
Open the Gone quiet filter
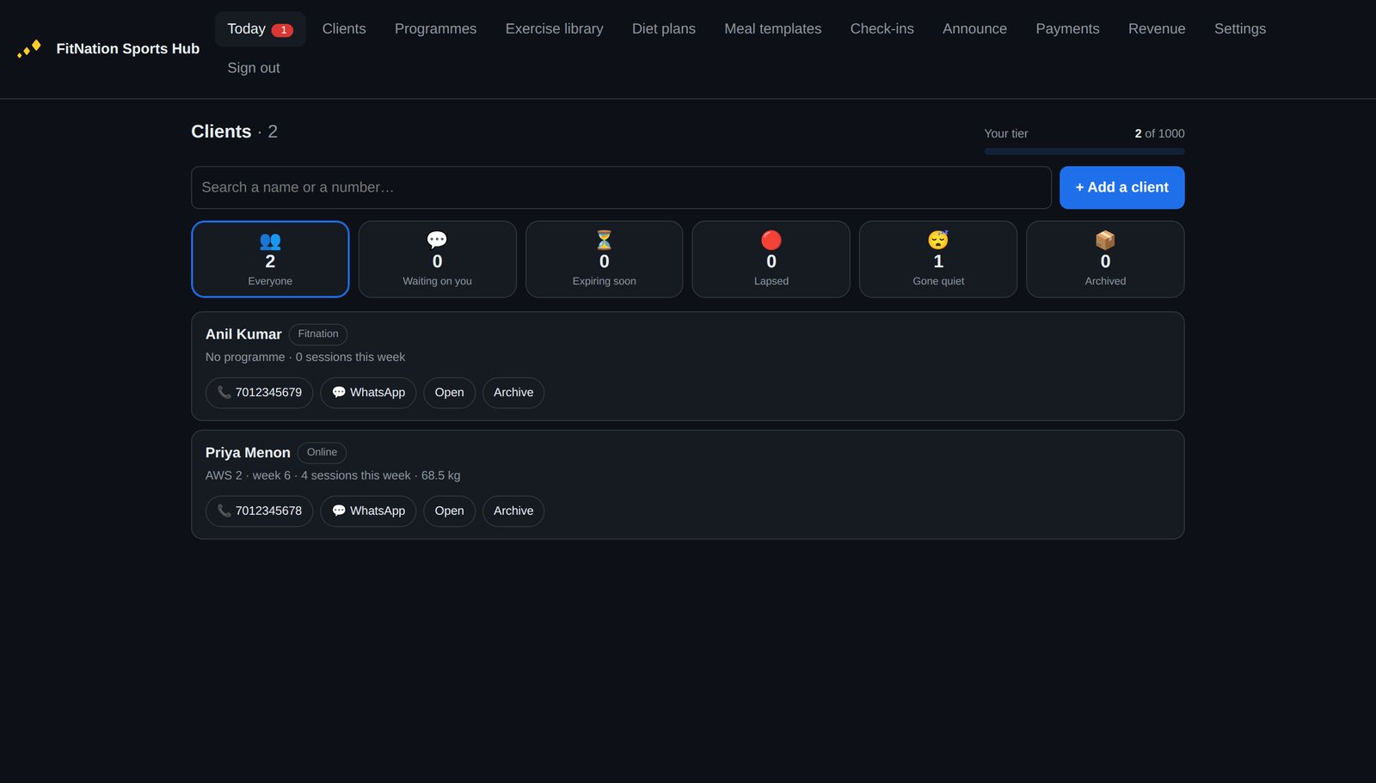pos(938,260)
